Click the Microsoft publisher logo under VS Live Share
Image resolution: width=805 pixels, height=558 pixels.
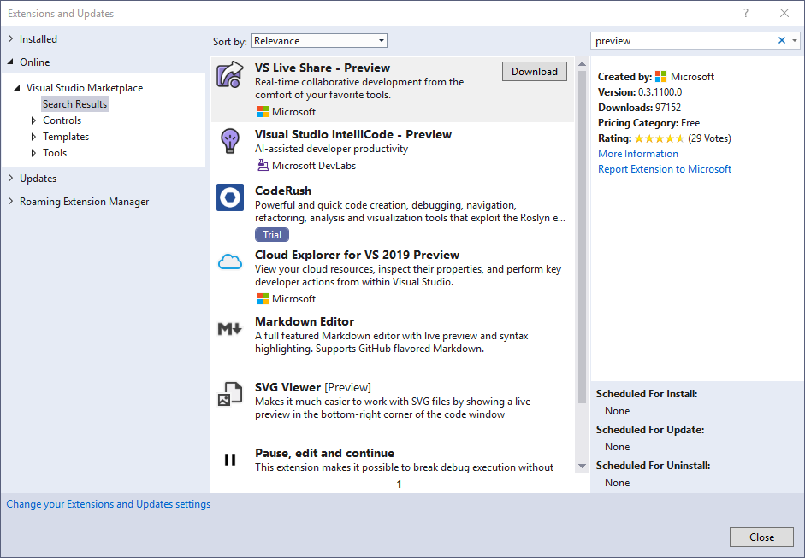tap(263, 111)
